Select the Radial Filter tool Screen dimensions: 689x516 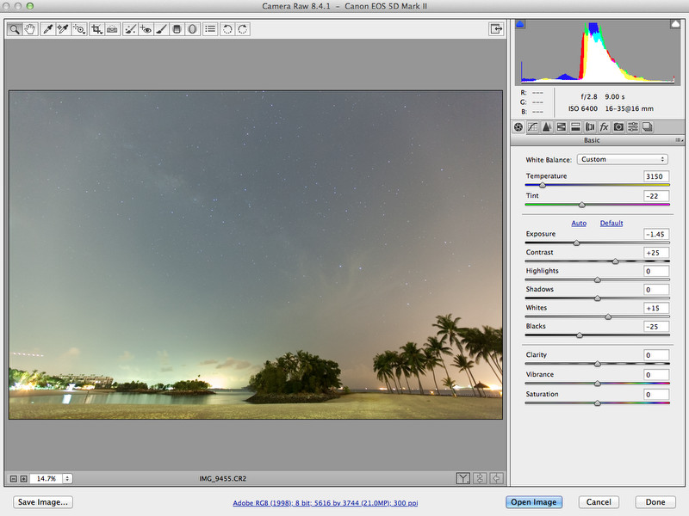click(192, 29)
